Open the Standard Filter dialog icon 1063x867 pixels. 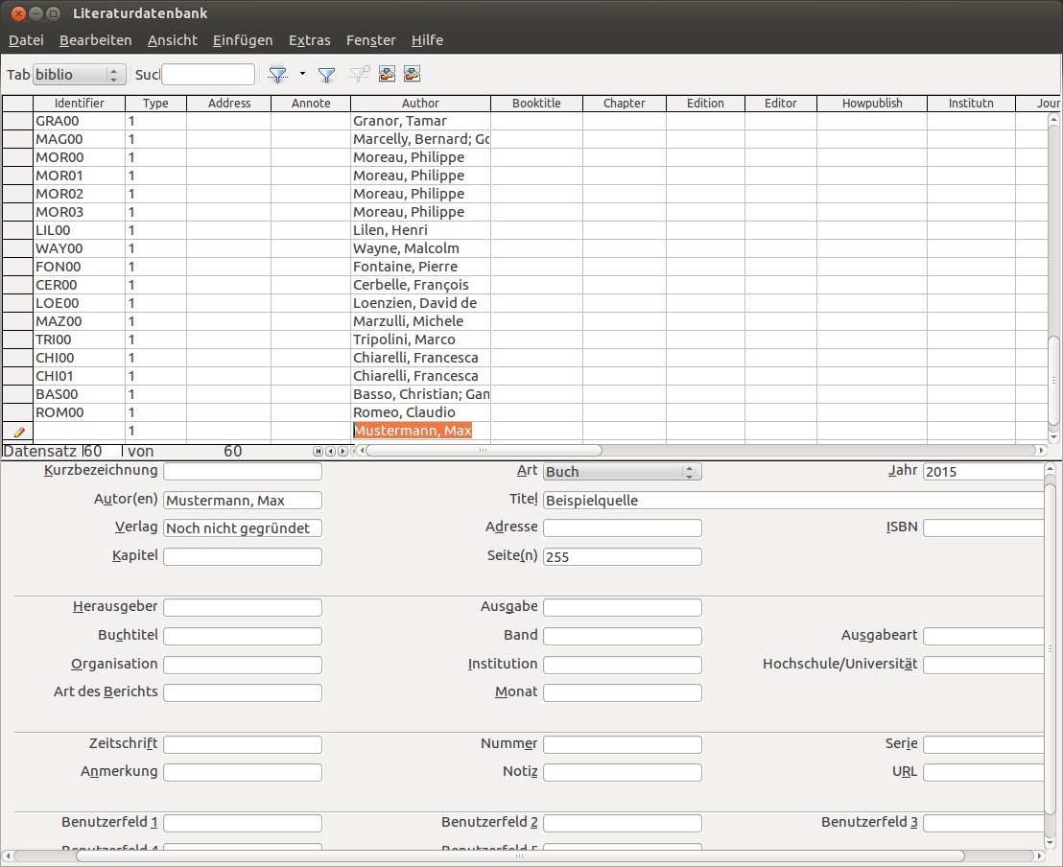pos(326,75)
